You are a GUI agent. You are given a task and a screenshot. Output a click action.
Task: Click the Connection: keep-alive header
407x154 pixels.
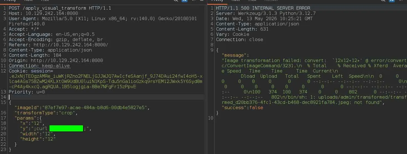tap(39, 66)
